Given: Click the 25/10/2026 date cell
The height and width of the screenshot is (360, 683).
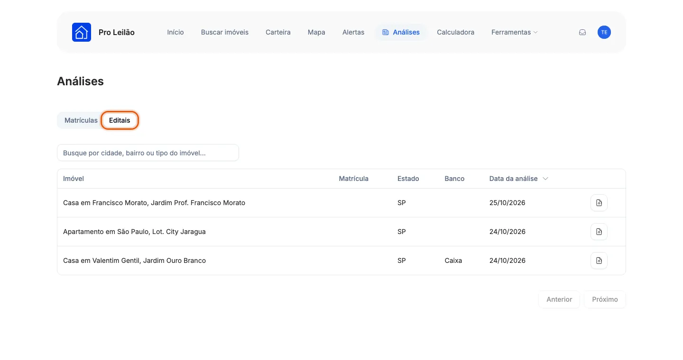Looking at the screenshot, I should [508, 203].
